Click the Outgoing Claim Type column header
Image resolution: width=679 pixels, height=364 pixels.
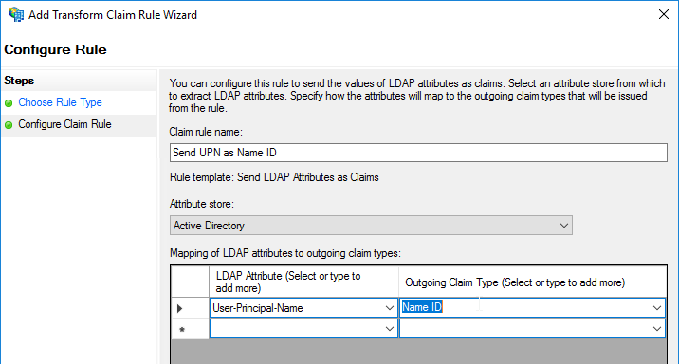[533, 282]
